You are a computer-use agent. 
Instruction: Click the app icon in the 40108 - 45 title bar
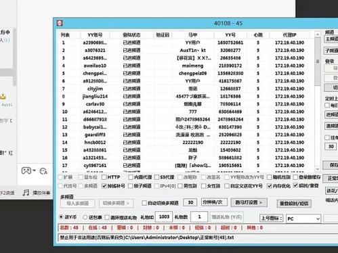[x=60, y=23]
